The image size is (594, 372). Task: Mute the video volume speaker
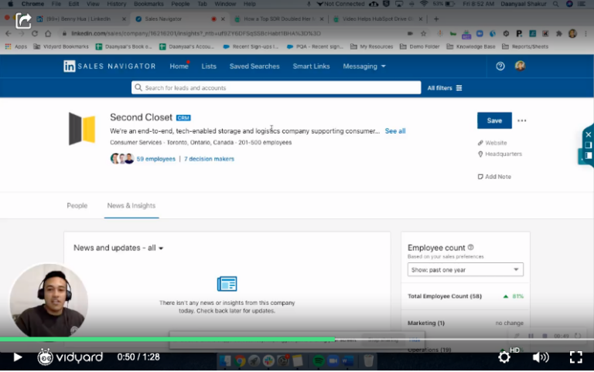click(540, 357)
